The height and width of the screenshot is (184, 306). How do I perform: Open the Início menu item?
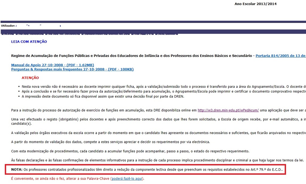pyautogui.click(x=7, y=35)
